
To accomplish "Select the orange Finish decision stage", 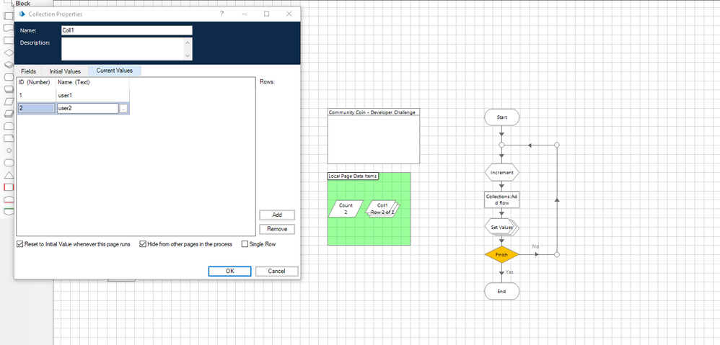I will 501,254.
